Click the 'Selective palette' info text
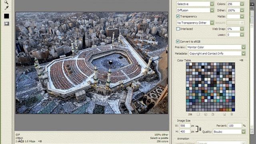The height and width of the screenshot is (144, 256). 159,138
